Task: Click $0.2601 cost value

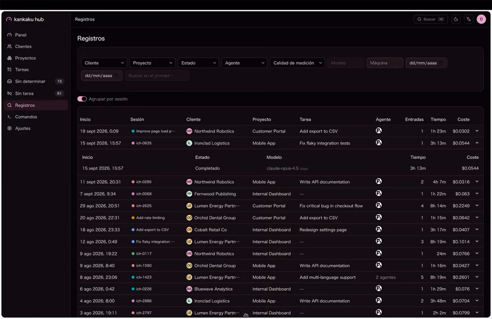Action: pos(461,278)
